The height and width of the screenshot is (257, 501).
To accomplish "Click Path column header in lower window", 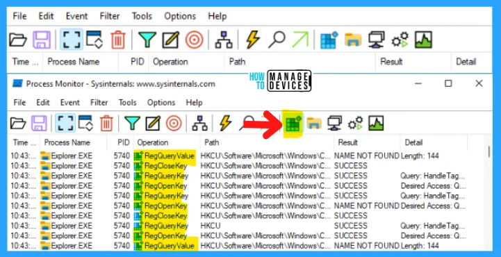I will click(x=267, y=142).
